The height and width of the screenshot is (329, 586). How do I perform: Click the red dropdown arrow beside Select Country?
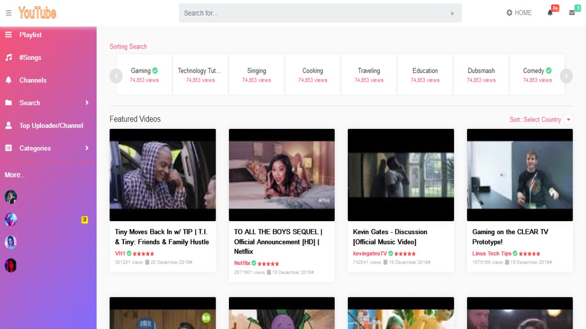569,120
